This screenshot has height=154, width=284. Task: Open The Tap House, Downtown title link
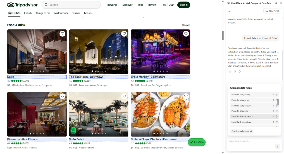pos(87,77)
